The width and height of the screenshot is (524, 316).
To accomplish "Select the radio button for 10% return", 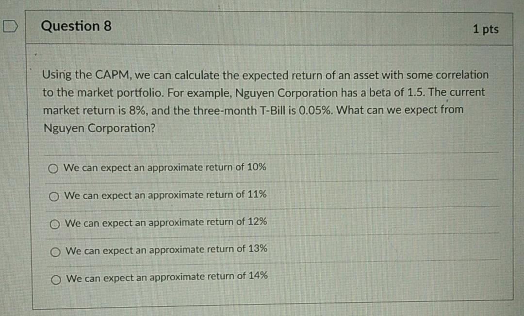I will [x=54, y=168].
